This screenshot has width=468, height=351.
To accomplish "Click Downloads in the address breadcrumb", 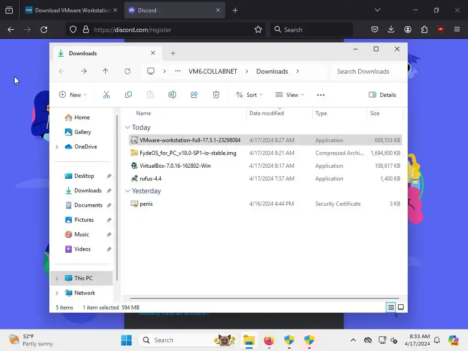I will point(272,71).
